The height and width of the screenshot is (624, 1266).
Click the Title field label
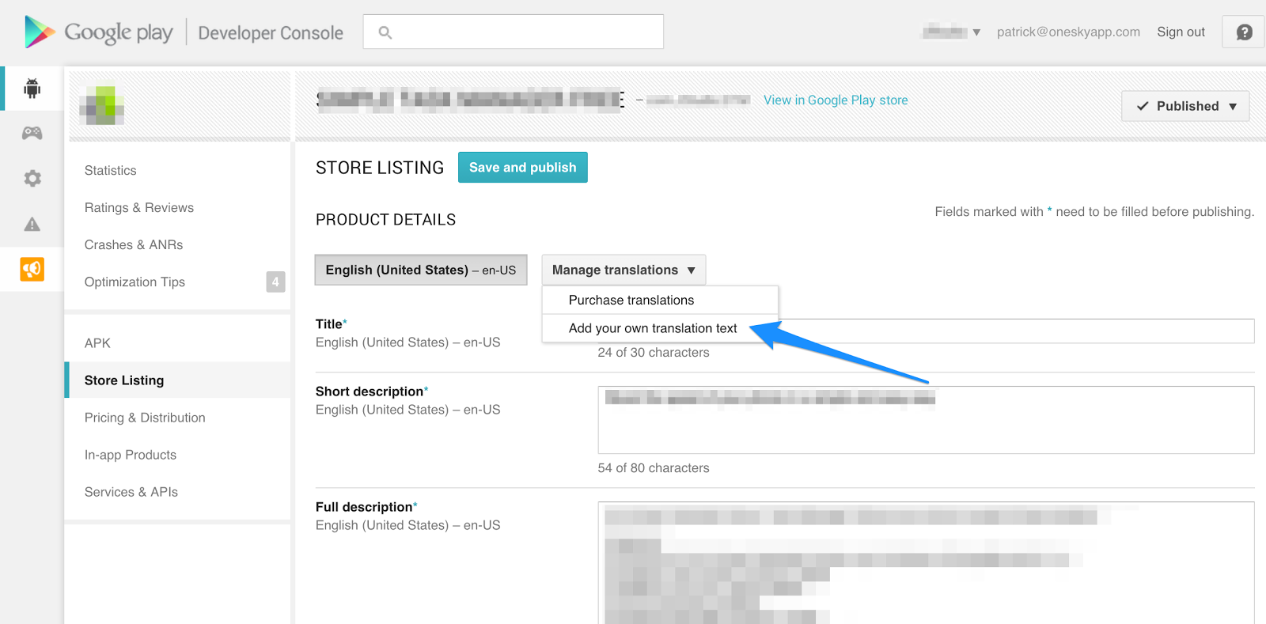pos(331,324)
